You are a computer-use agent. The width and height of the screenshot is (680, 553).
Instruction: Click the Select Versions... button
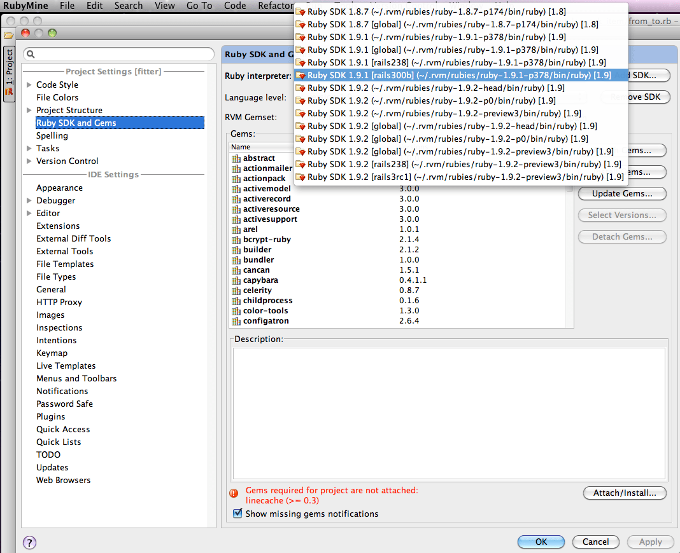[x=622, y=215]
